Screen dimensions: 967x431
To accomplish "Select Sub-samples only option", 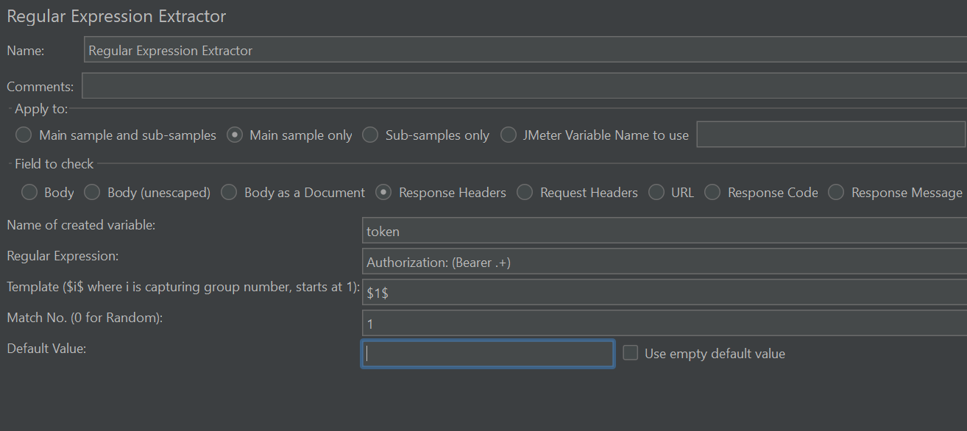I will tap(371, 135).
